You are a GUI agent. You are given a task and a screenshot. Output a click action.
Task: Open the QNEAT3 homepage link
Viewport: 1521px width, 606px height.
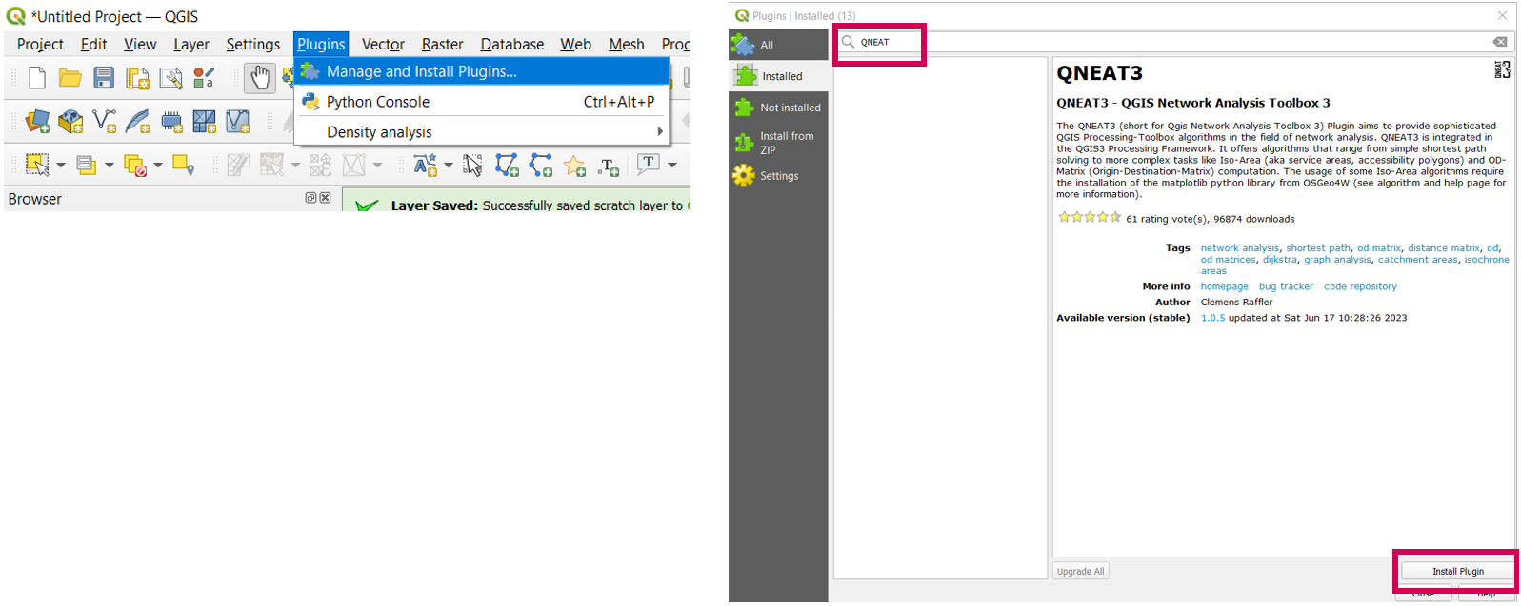[x=1224, y=286]
